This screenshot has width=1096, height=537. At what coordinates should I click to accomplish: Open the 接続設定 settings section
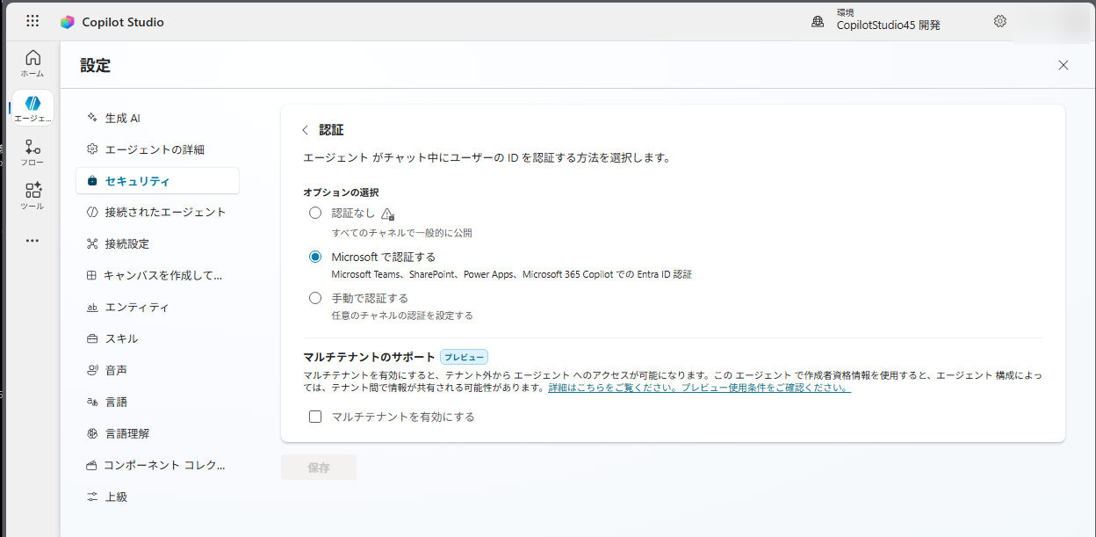tap(158, 243)
